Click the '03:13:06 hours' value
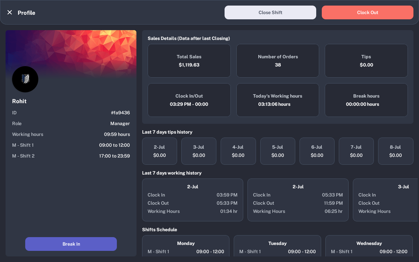The width and height of the screenshot is (419, 262). [274, 104]
